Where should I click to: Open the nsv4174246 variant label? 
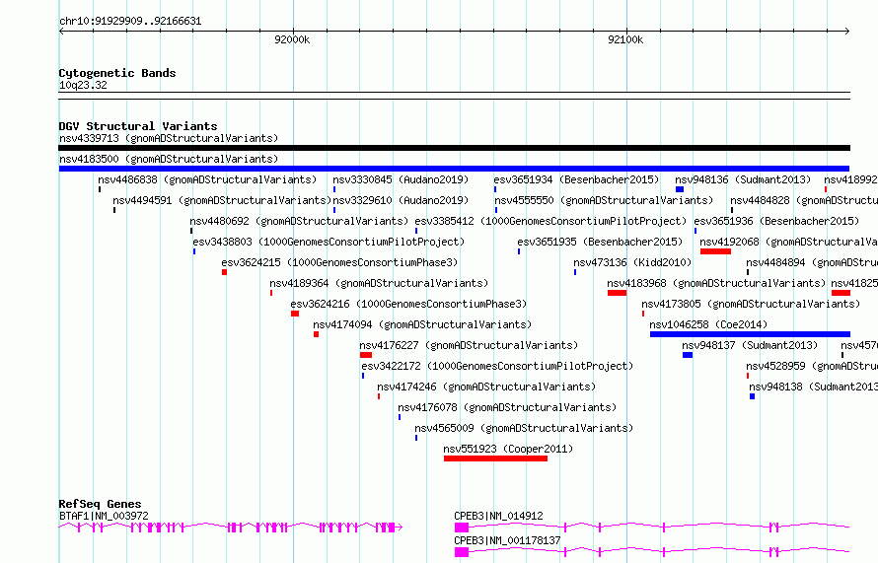click(486, 387)
